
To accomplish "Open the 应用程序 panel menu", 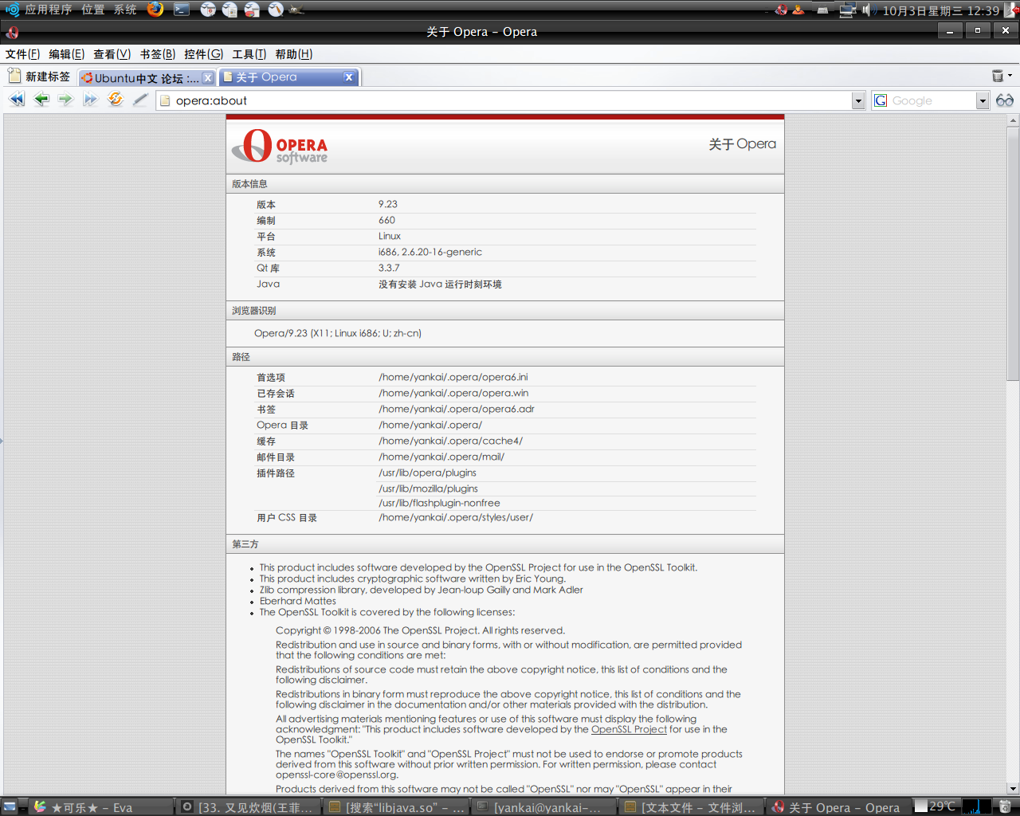I will point(49,10).
